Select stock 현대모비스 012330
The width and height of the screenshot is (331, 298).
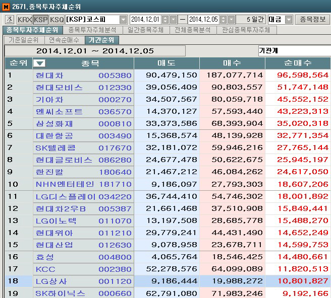(x=83, y=88)
